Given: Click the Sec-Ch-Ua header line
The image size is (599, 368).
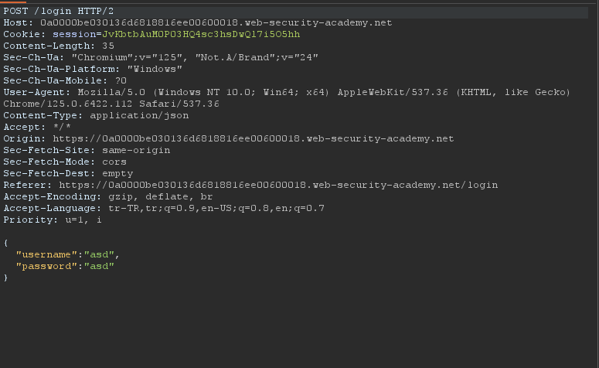Looking at the screenshot, I should point(161,58).
